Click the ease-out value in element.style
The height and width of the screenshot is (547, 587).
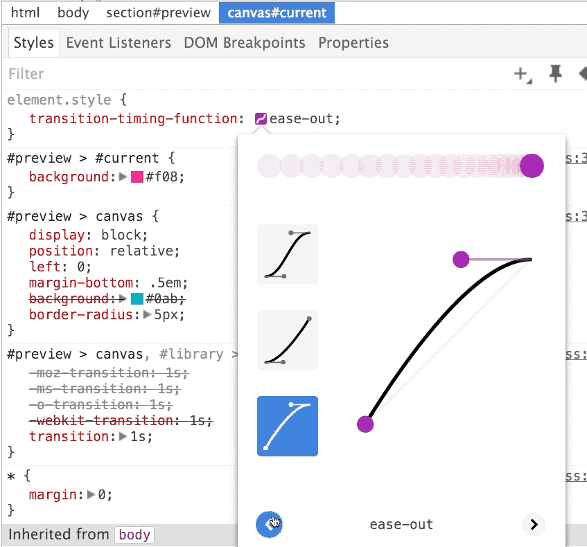pyautogui.click(x=301, y=119)
